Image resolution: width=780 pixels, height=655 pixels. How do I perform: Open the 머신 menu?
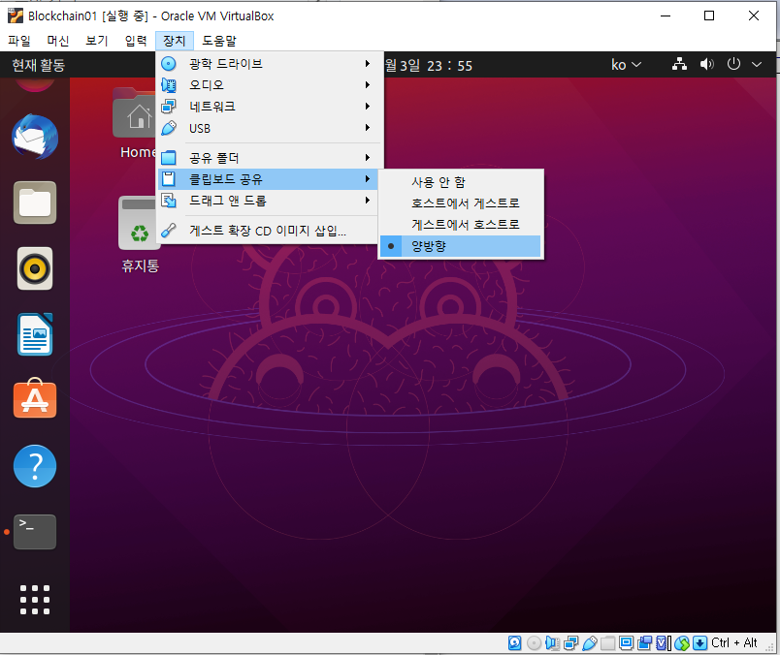click(x=57, y=41)
